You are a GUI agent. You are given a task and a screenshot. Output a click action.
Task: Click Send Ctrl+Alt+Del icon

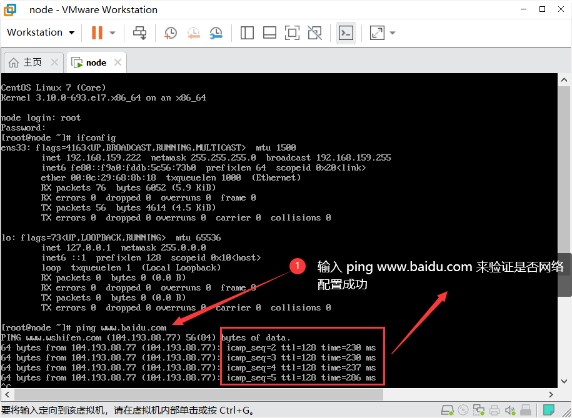click(x=139, y=33)
